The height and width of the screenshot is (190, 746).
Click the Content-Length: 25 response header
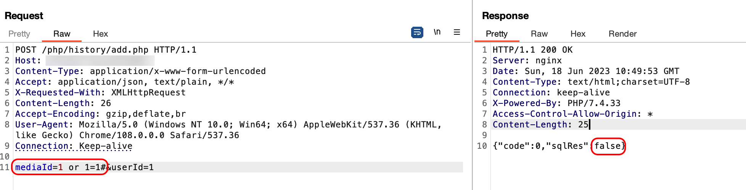click(x=540, y=124)
